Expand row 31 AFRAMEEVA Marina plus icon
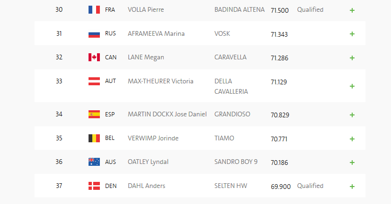 tap(352, 34)
